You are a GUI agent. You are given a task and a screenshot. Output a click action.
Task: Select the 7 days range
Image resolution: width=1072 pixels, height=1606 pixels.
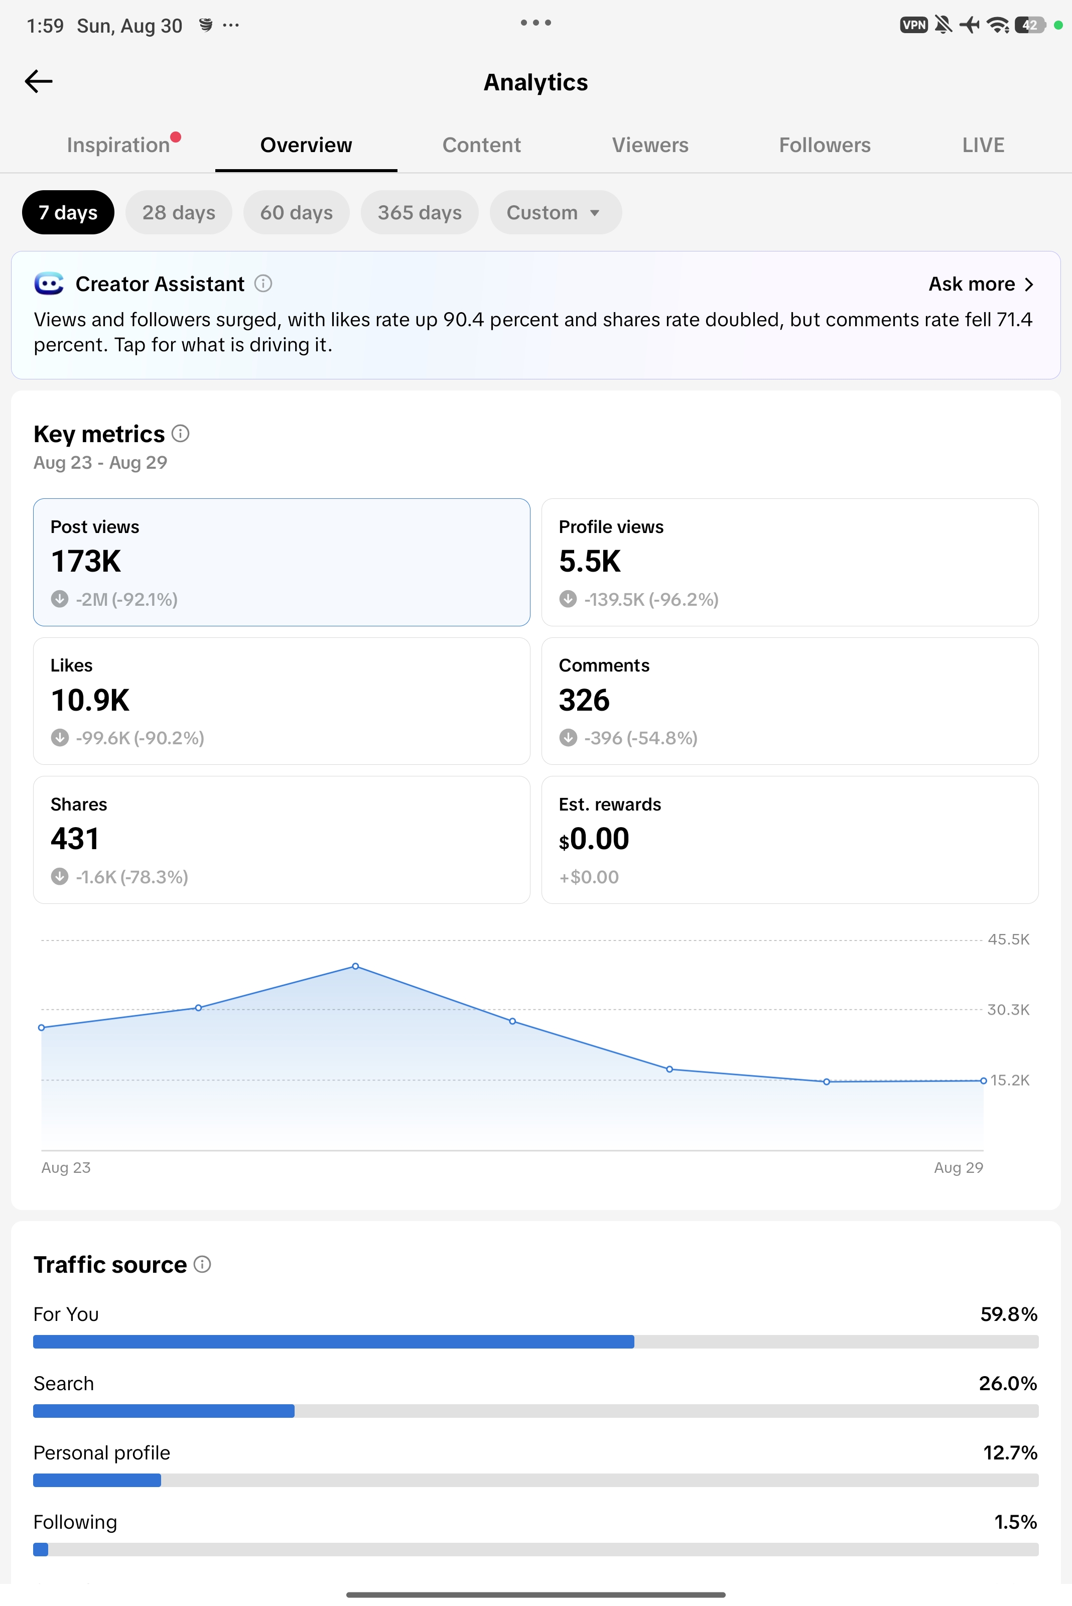[x=68, y=213]
